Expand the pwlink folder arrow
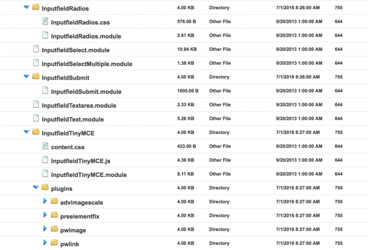368x250 pixels. [x=45, y=243]
